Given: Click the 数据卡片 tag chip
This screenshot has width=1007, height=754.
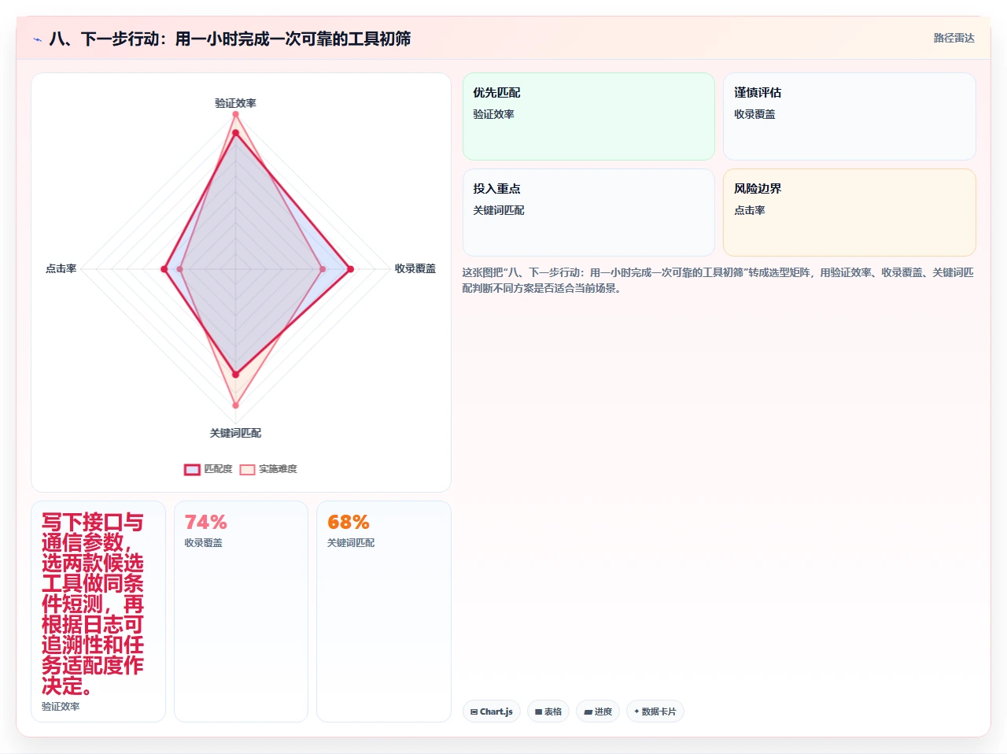Looking at the screenshot, I should point(655,711).
